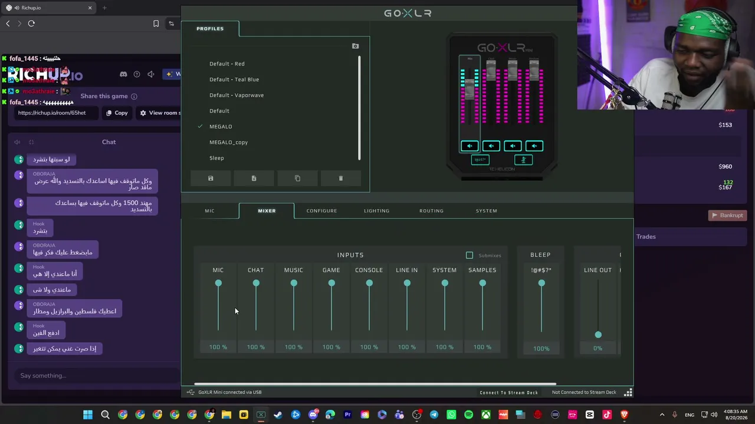Select the Default - Red profile
This screenshot has height=424, width=755.
[x=227, y=64]
